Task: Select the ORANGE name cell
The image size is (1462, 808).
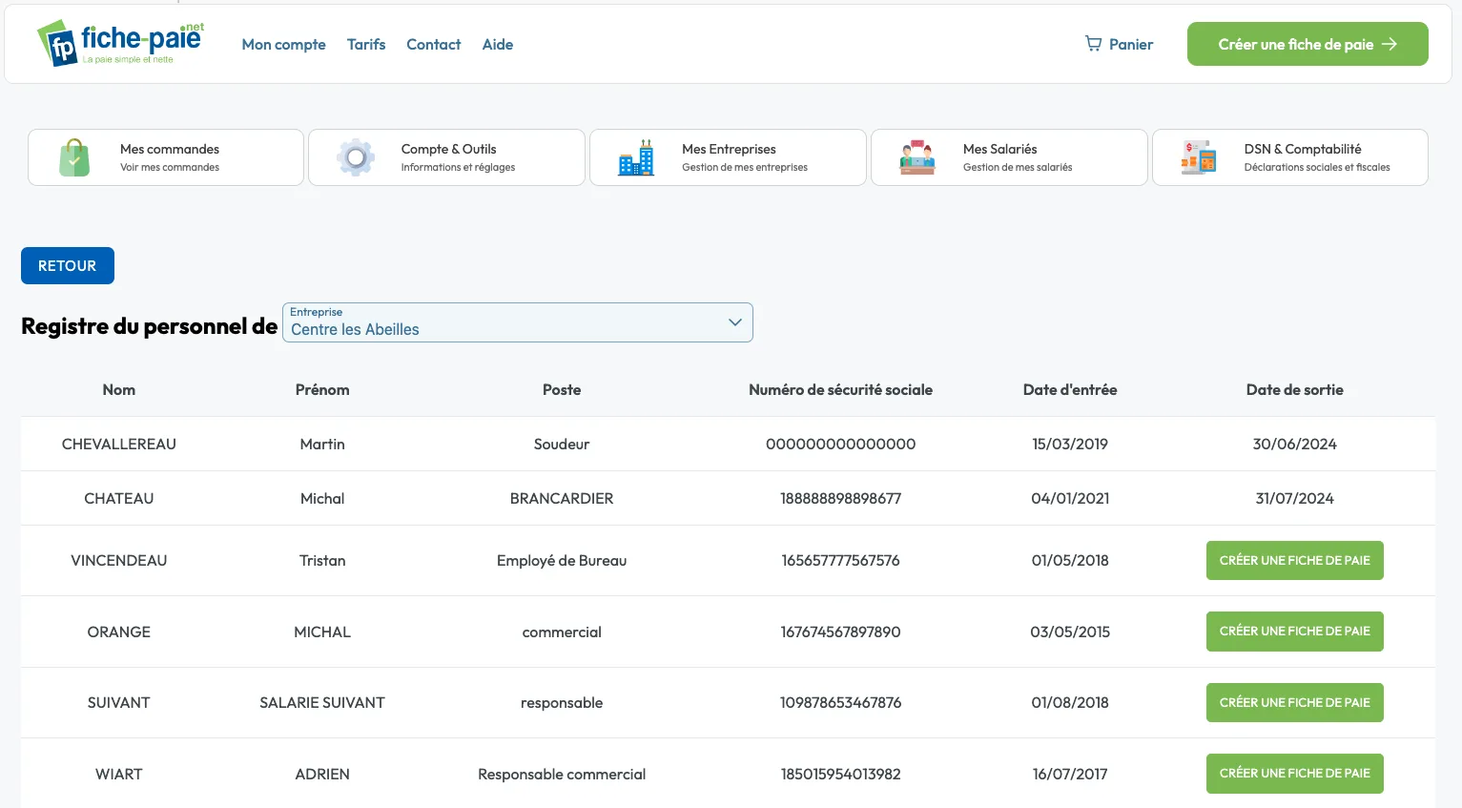Action: tap(119, 632)
